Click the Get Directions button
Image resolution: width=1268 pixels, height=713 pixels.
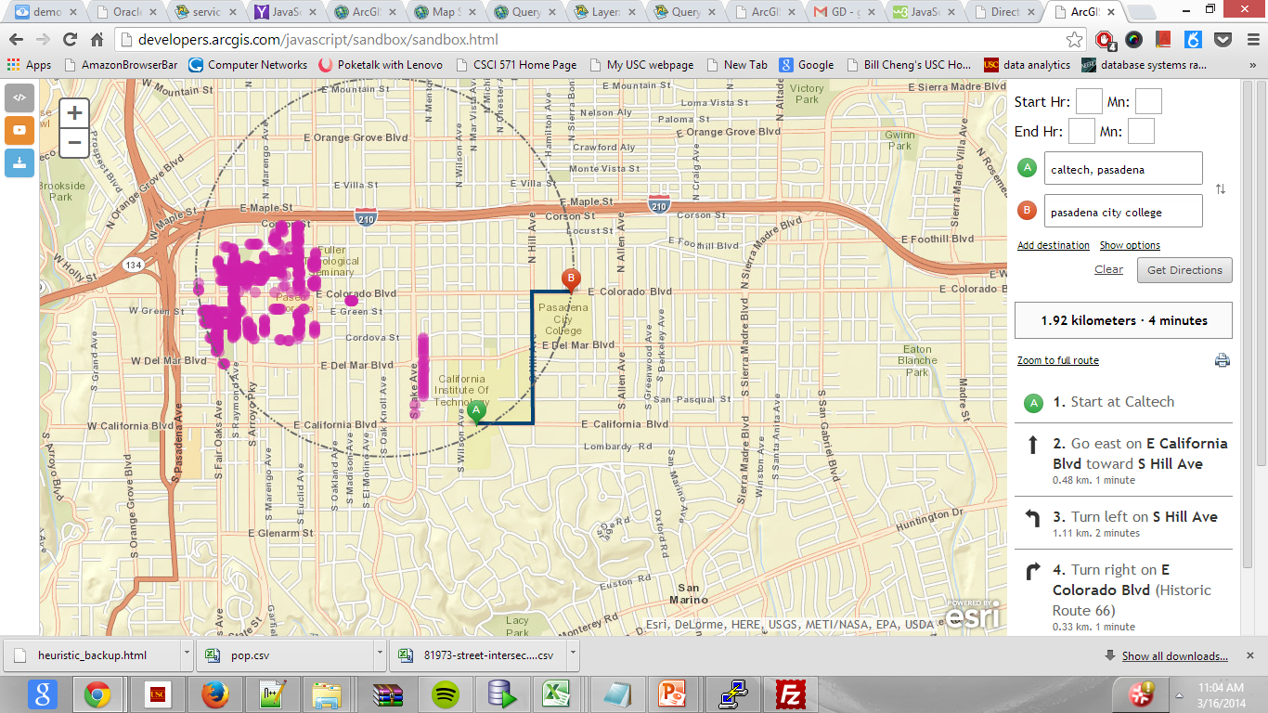click(1184, 270)
